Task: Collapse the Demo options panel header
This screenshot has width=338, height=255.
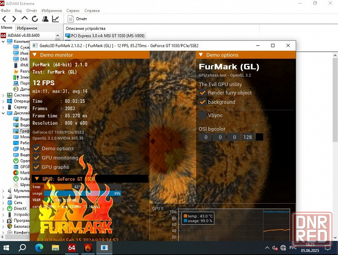Action: [201, 55]
